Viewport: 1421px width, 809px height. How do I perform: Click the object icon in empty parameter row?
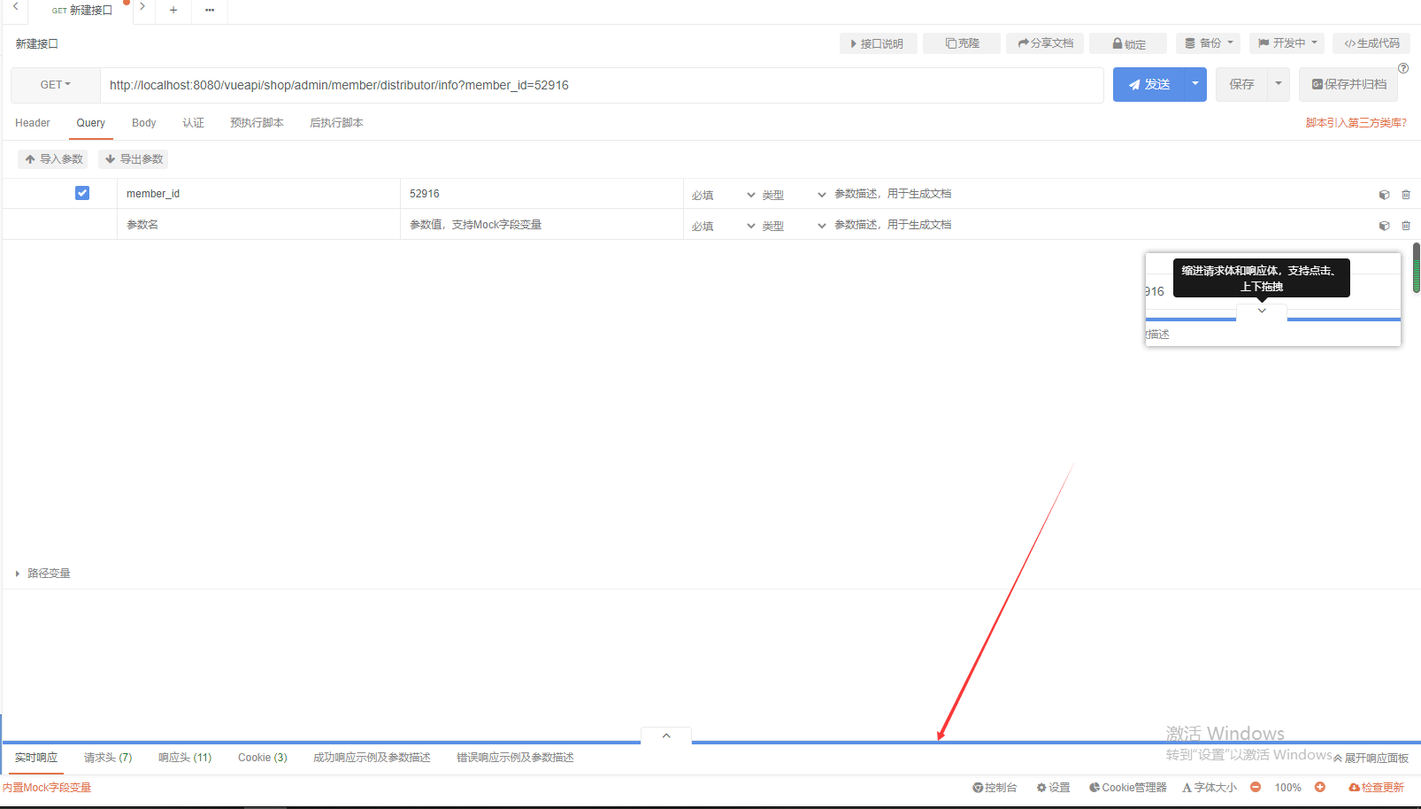[1384, 226]
